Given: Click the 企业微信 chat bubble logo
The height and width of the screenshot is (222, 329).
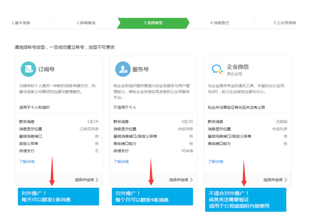Looking at the screenshot, I should pos(217,69).
